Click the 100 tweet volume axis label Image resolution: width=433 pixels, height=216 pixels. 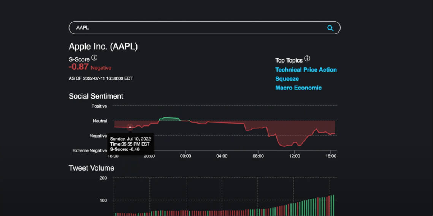pos(103,200)
